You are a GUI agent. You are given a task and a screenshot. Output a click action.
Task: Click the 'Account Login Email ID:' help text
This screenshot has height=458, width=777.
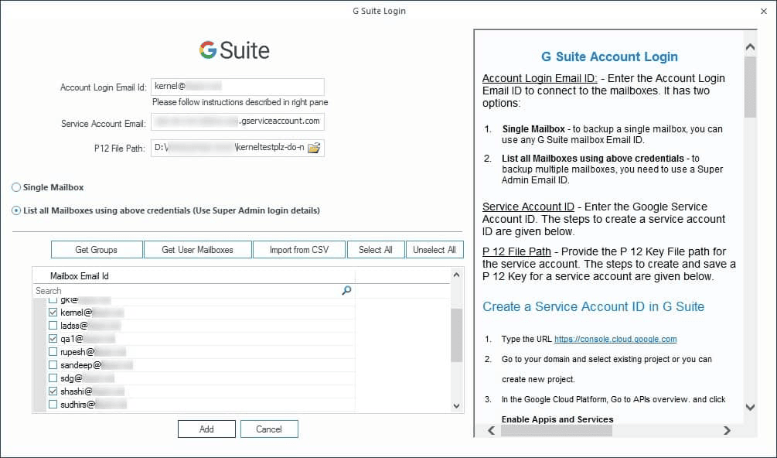coord(540,78)
